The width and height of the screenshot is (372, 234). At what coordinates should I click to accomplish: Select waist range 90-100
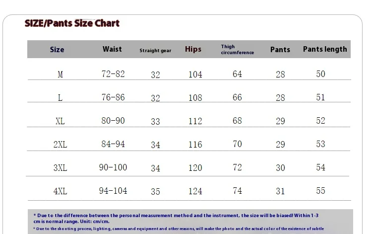coord(113,167)
